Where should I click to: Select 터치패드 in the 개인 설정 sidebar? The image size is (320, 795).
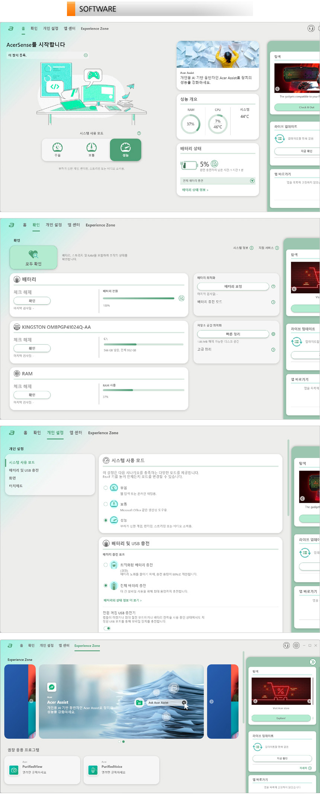tap(16, 486)
